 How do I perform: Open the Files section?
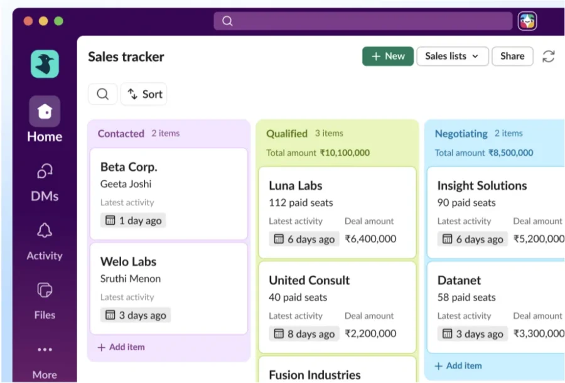point(45,301)
